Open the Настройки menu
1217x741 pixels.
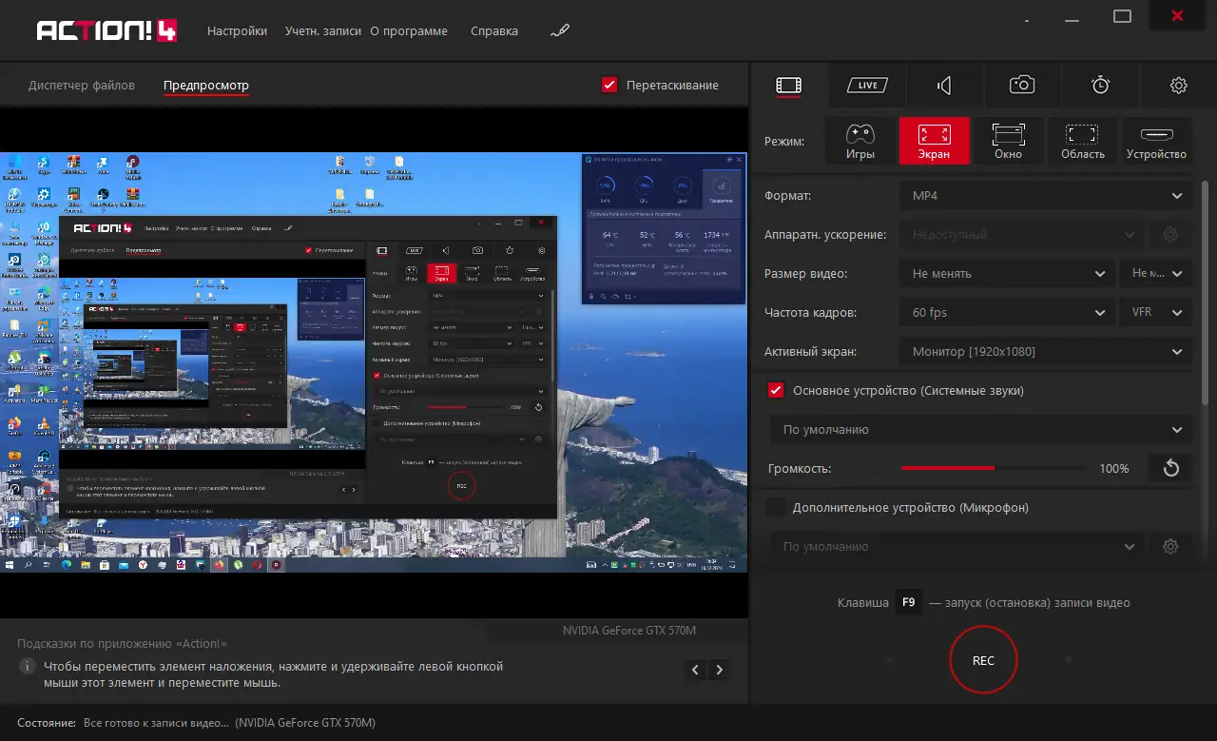click(237, 30)
